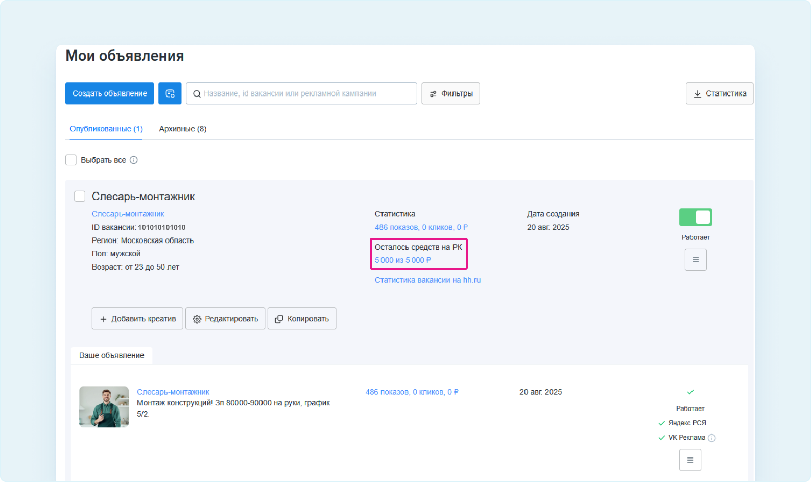811x482 pixels.
Task: Click the blue icon button beside Создать объявление
Action: click(x=170, y=93)
